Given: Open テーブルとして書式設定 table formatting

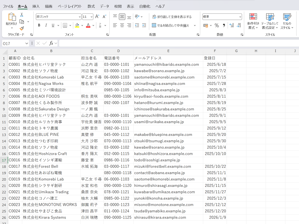Looking at the screenshot, I should click(270, 21).
